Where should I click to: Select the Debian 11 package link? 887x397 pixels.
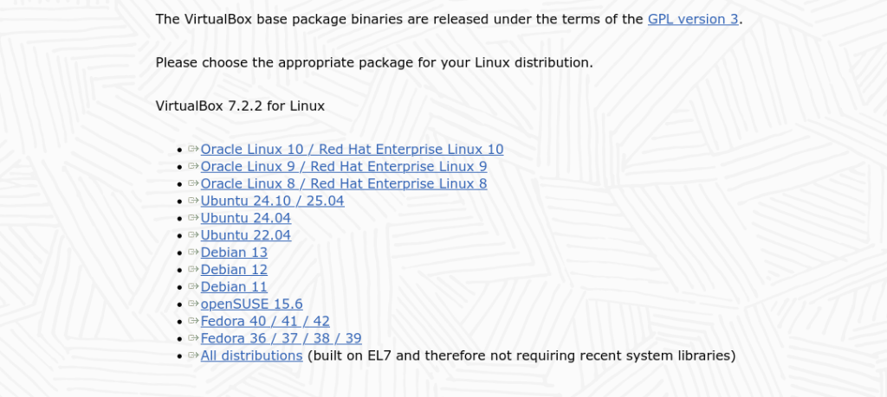pos(234,287)
